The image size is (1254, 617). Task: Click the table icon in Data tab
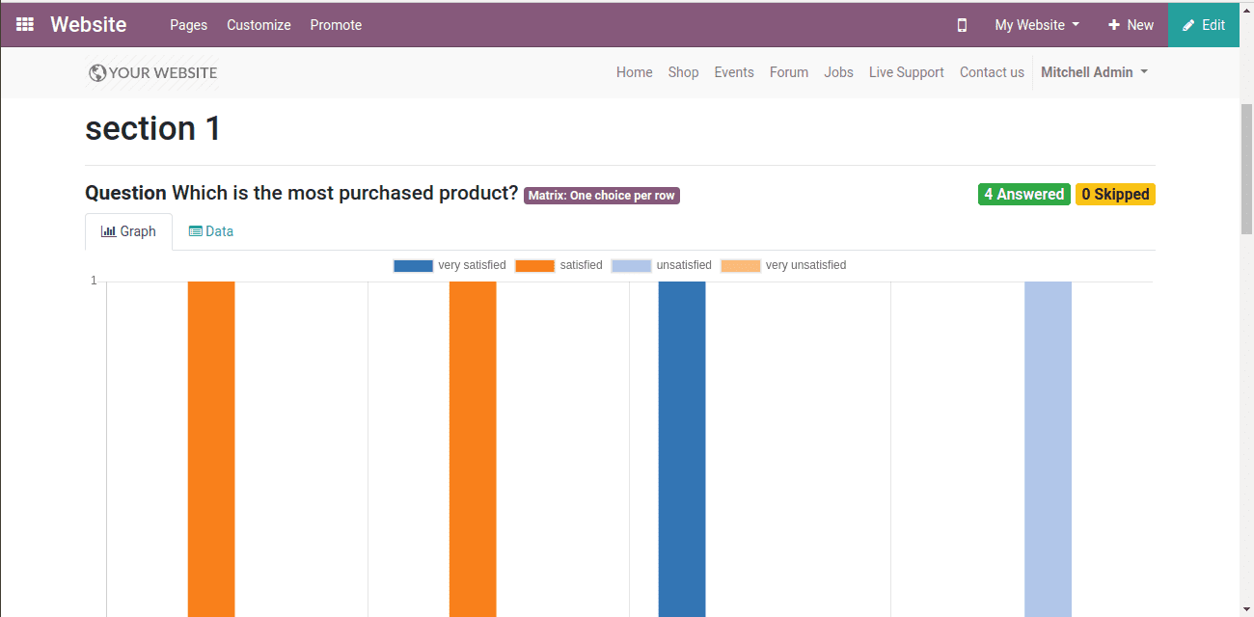(195, 231)
